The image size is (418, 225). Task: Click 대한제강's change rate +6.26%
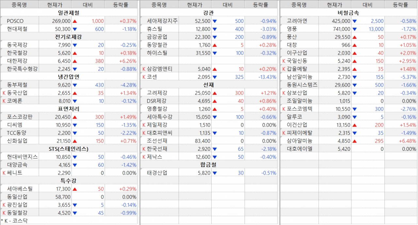(x=128, y=61)
